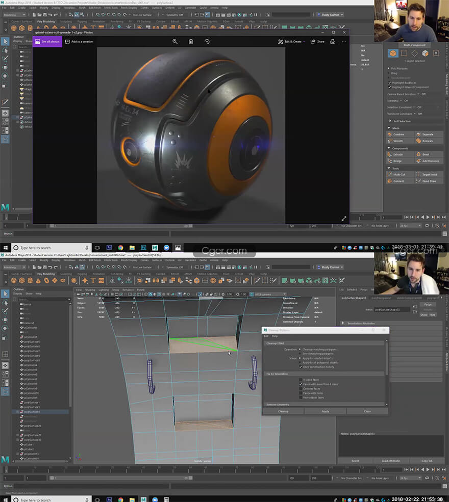Viewport: 449px width, 502px height.
Task: Toggle the Highlight Backfaces checkbox
Action: click(x=390, y=83)
